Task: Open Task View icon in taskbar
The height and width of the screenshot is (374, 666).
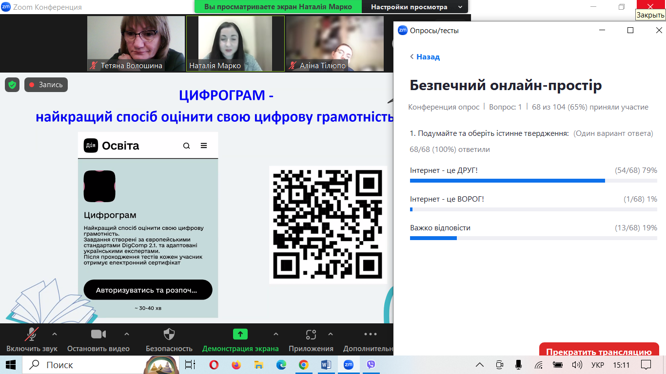Action: pyautogui.click(x=190, y=365)
